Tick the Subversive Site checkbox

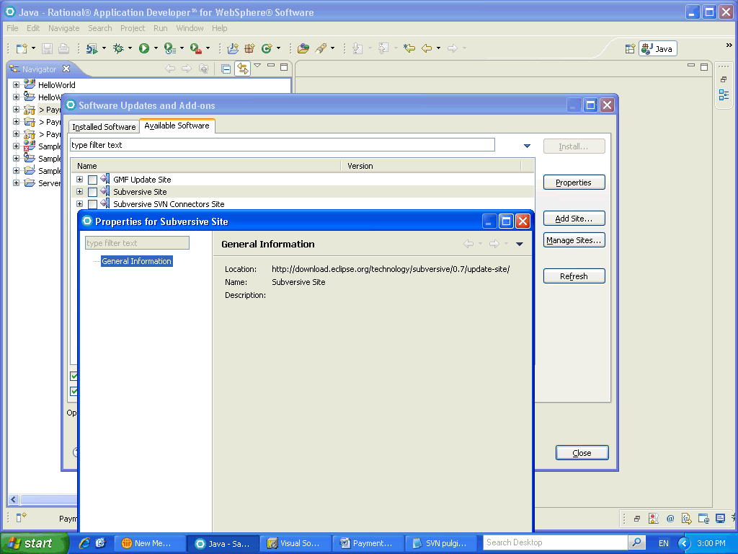pyautogui.click(x=93, y=192)
